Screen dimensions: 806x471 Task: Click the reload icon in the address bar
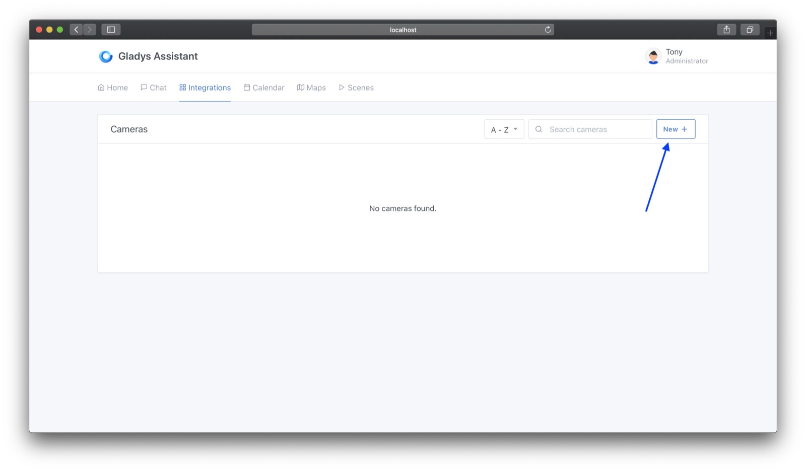[547, 29]
